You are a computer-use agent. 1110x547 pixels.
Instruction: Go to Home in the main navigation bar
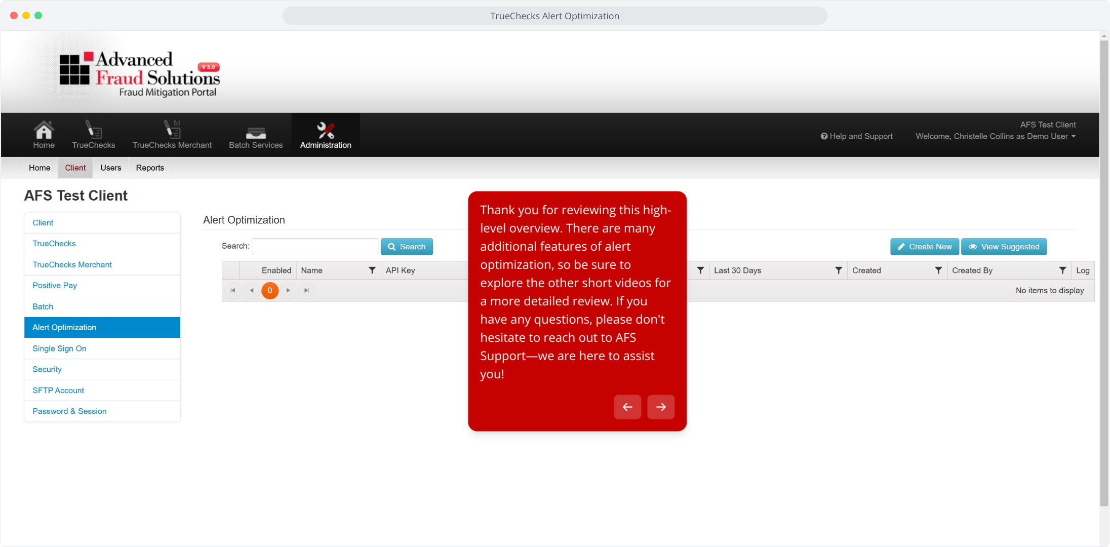[x=44, y=135]
